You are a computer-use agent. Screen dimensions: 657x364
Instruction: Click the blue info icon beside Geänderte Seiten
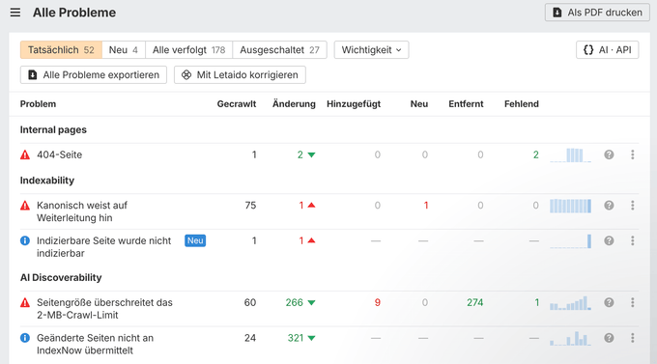point(25,338)
